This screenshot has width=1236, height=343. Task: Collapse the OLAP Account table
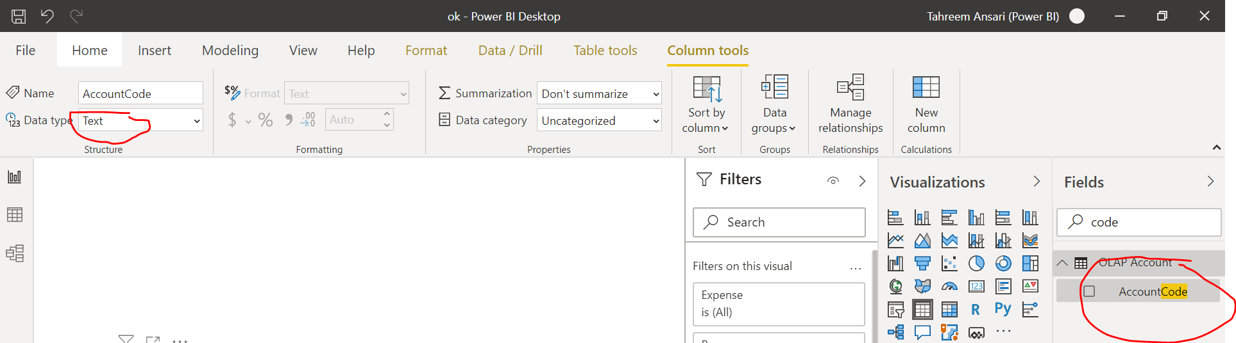click(x=1062, y=263)
